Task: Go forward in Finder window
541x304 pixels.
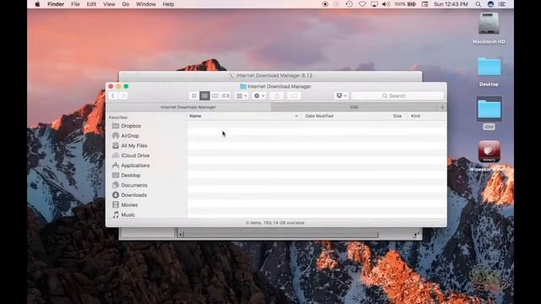Action: click(x=123, y=95)
